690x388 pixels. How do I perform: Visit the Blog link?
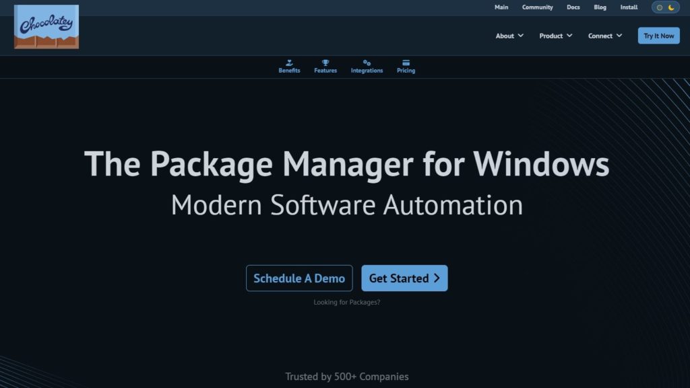pyautogui.click(x=600, y=7)
